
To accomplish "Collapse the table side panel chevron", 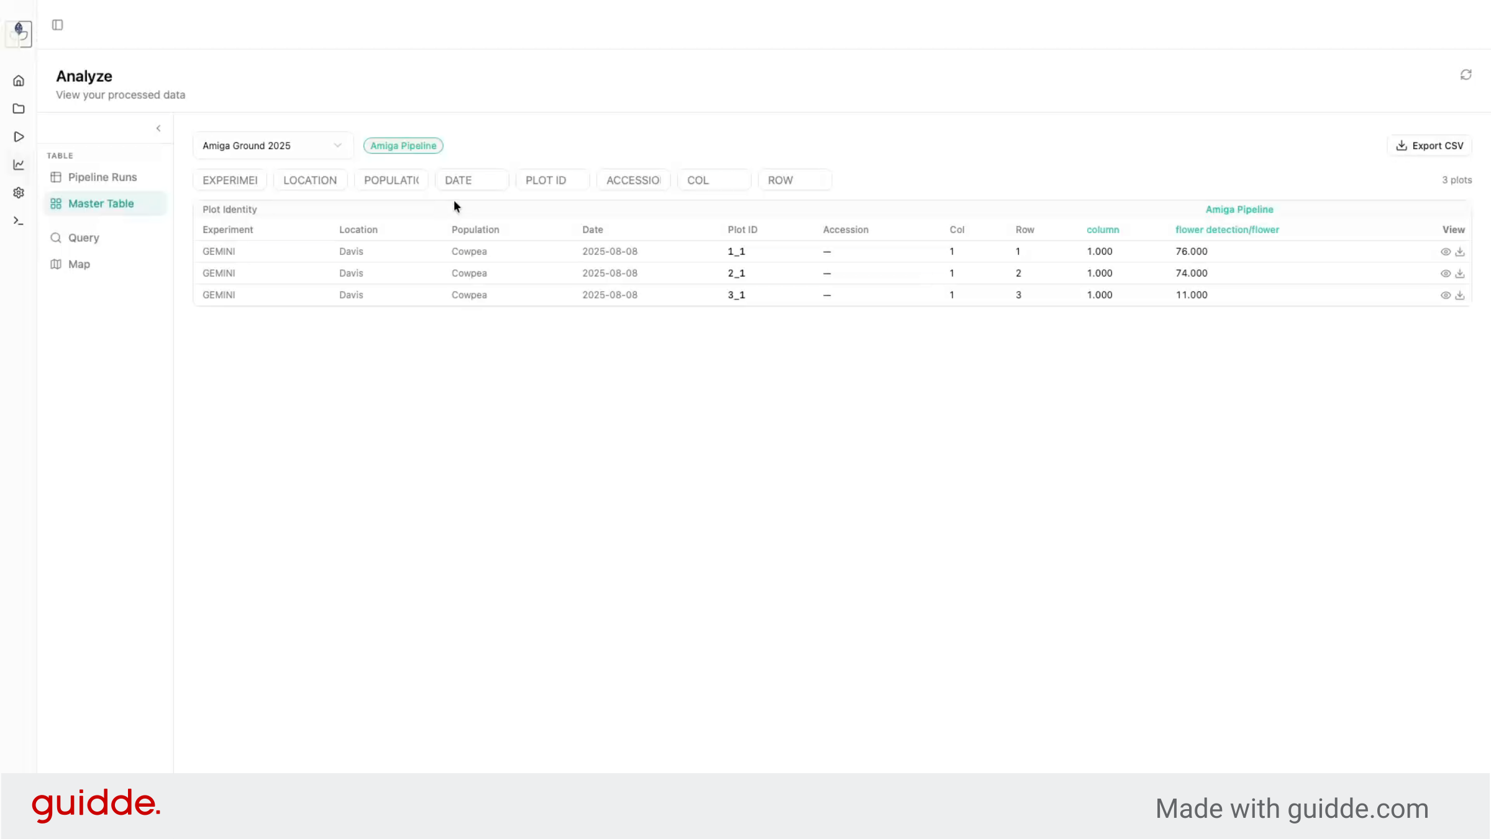I will click(158, 128).
